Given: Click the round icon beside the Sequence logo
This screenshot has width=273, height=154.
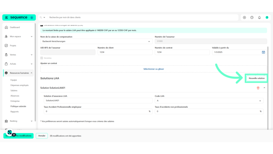Looking at the screenshot, I should [x=32, y=18].
